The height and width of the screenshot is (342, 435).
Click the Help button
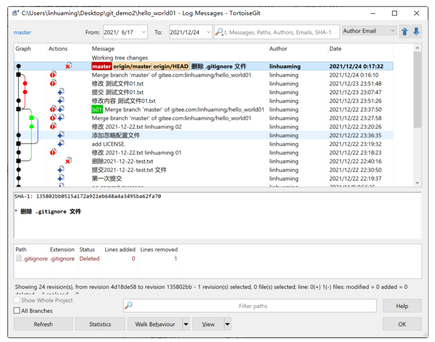click(x=402, y=306)
